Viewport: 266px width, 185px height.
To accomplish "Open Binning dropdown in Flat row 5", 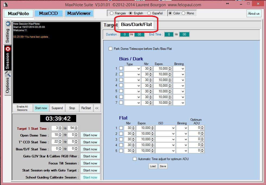I will (x=182, y=151).
